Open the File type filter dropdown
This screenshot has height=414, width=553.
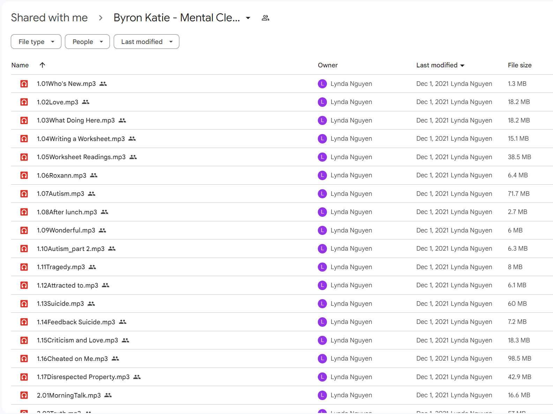pyautogui.click(x=36, y=42)
